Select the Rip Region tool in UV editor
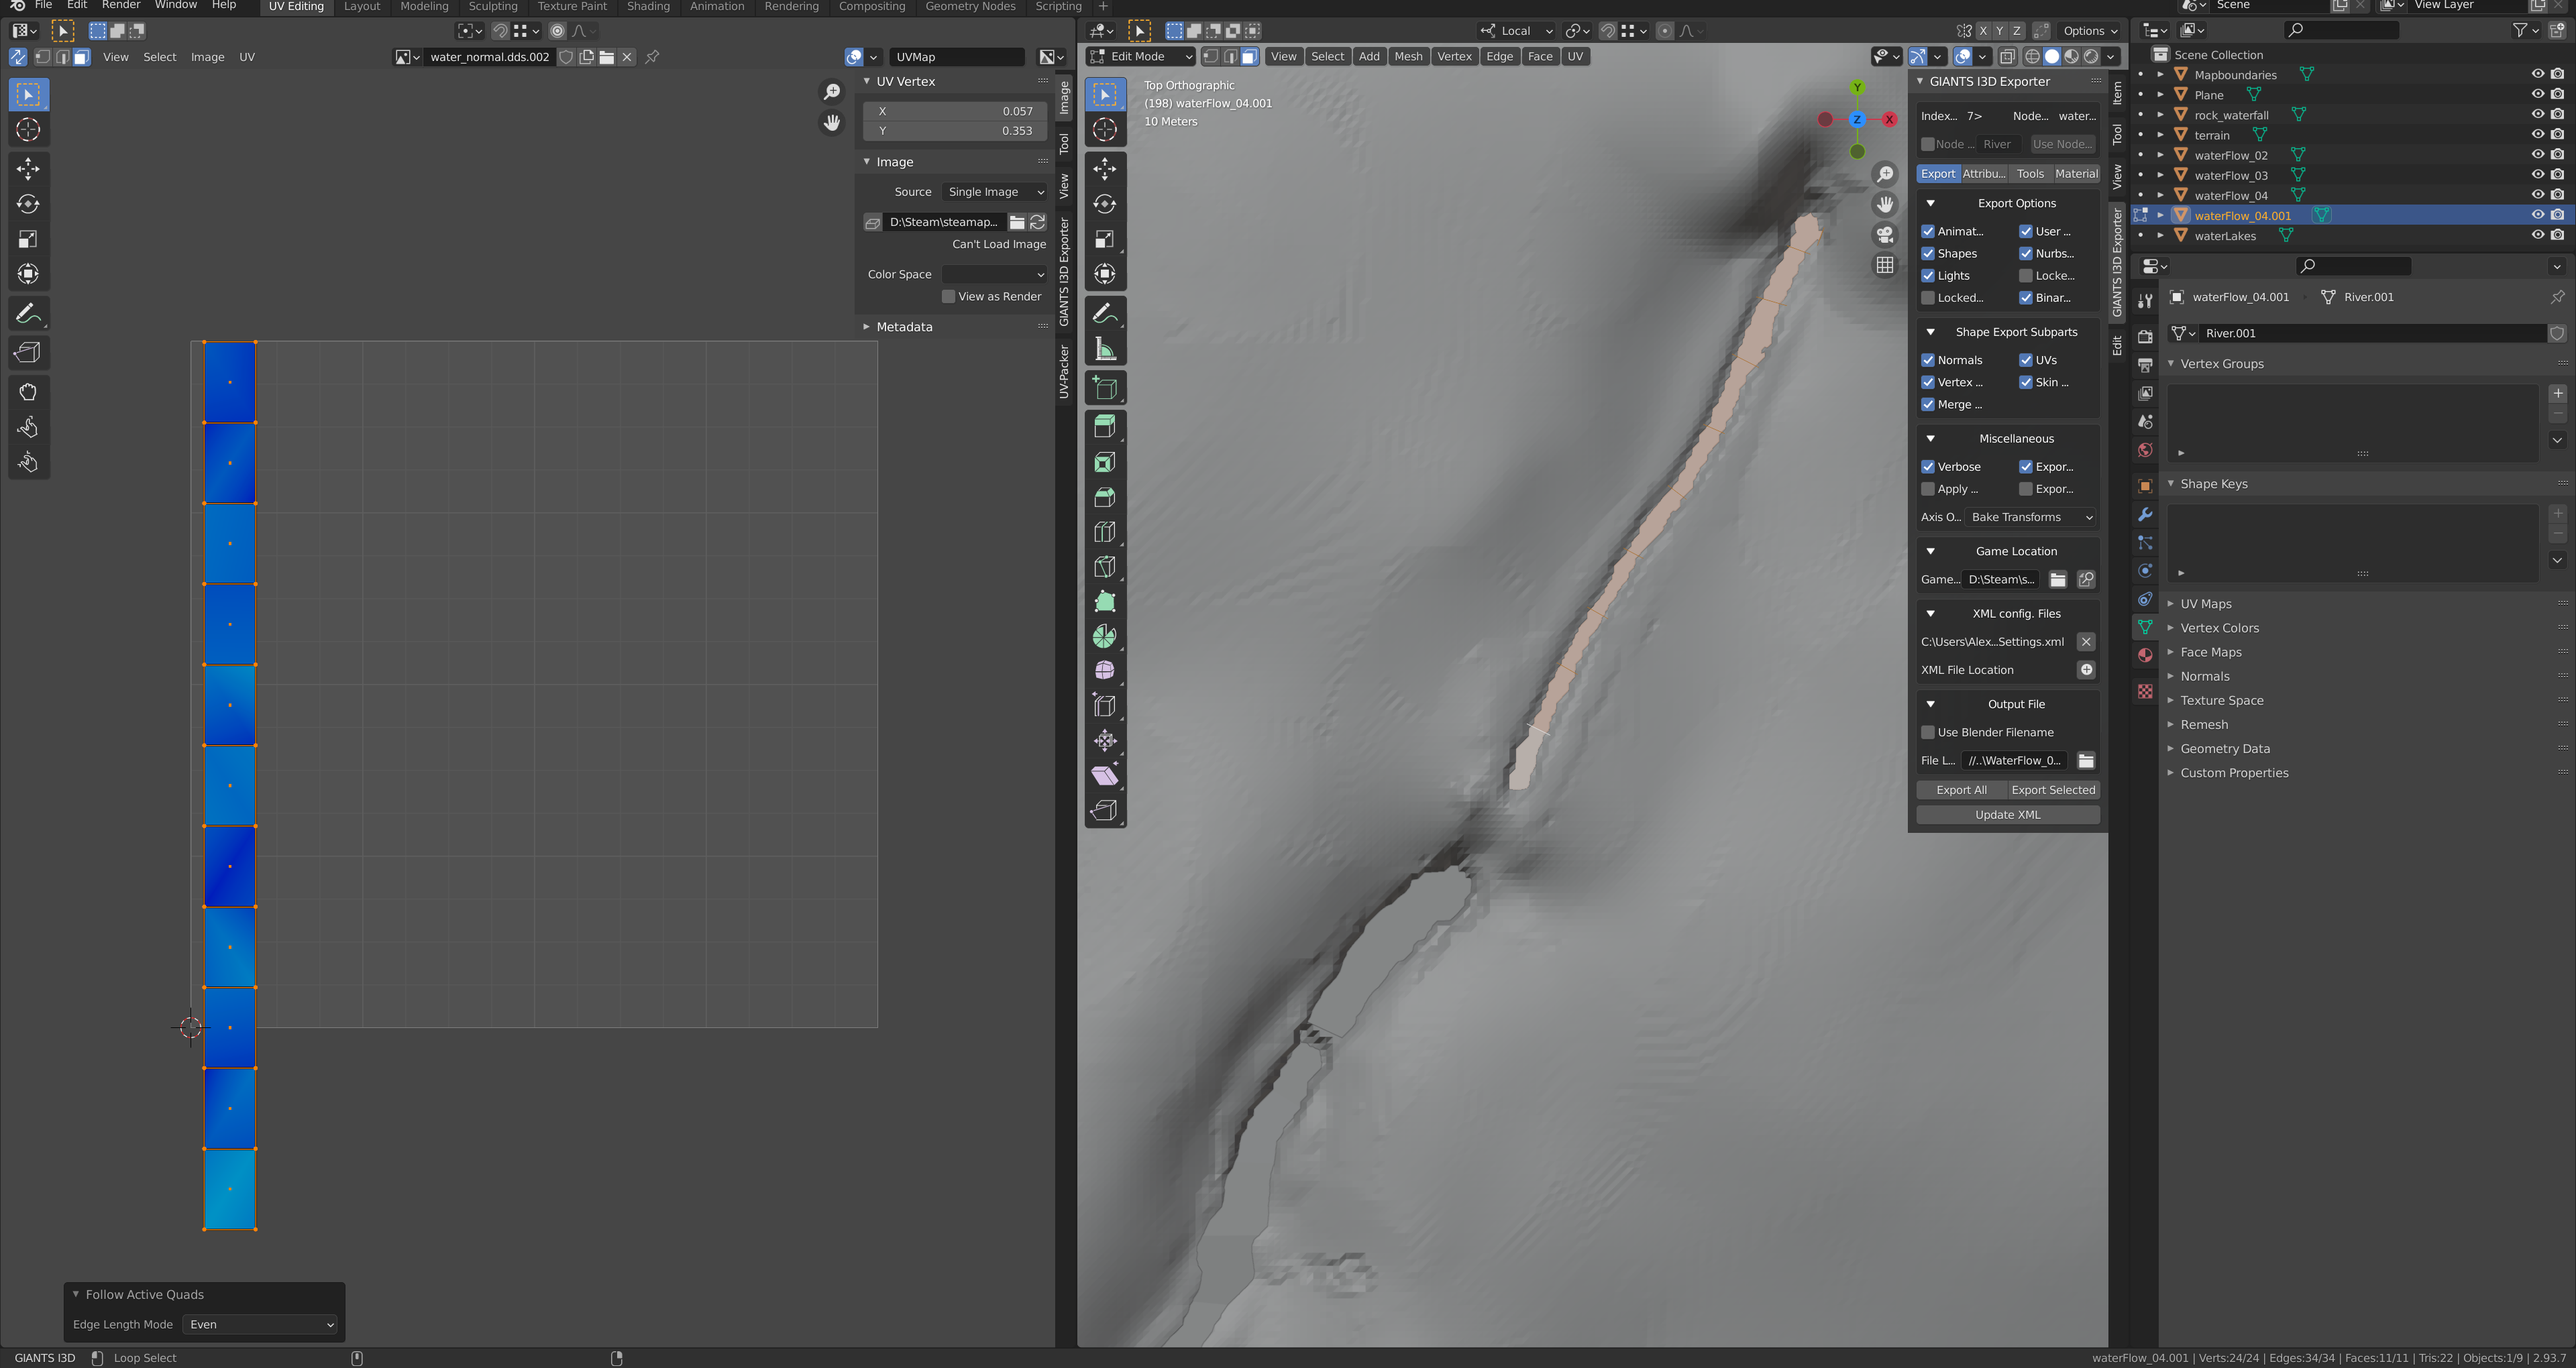This screenshot has height=1368, width=2576. (x=28, y=352)
